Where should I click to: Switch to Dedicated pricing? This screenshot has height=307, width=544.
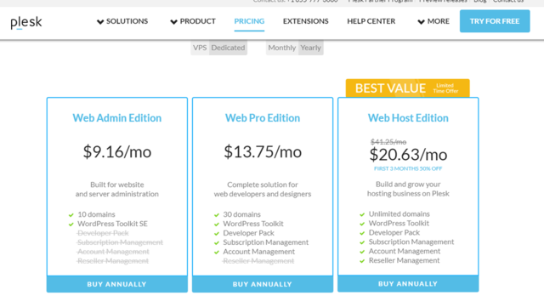point(228,48)
